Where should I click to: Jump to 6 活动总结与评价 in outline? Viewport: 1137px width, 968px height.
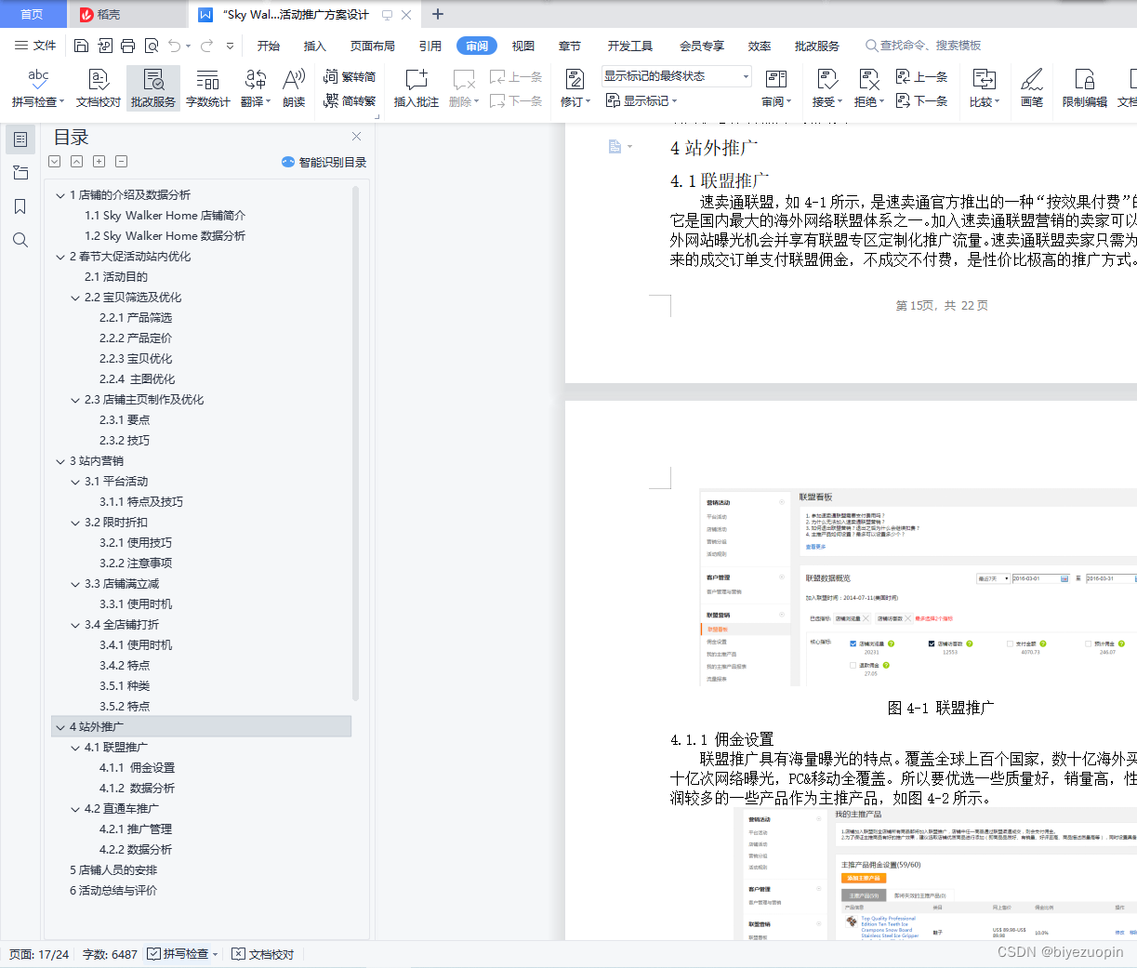(x=113, y=891)
